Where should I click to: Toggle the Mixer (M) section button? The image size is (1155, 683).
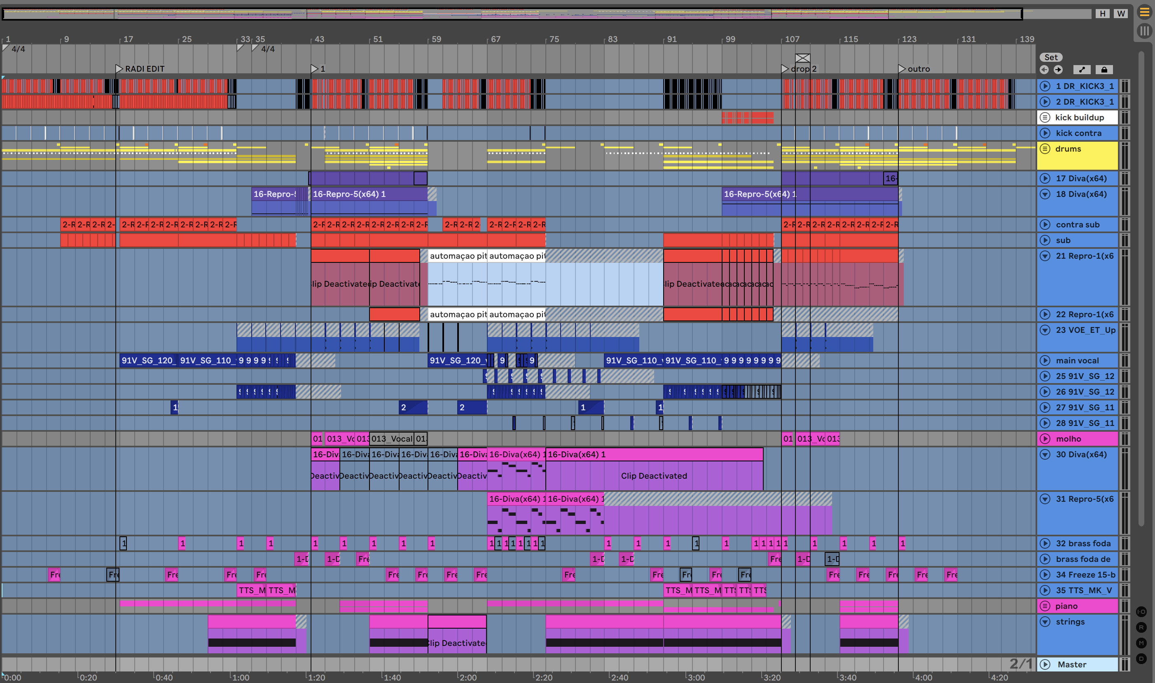click(x=1141, y=643)
